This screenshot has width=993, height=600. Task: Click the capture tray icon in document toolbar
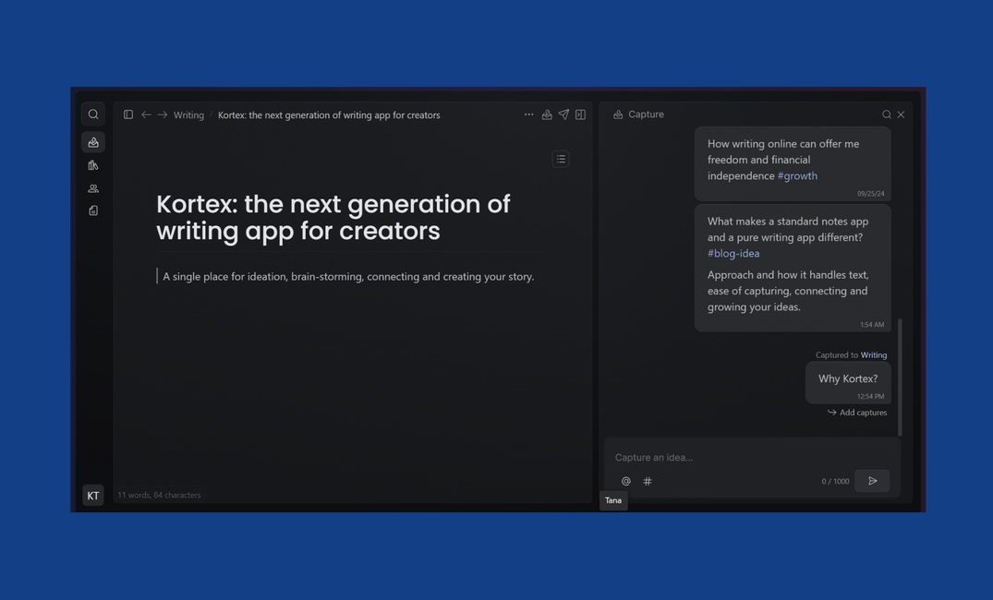click(547, 114)
